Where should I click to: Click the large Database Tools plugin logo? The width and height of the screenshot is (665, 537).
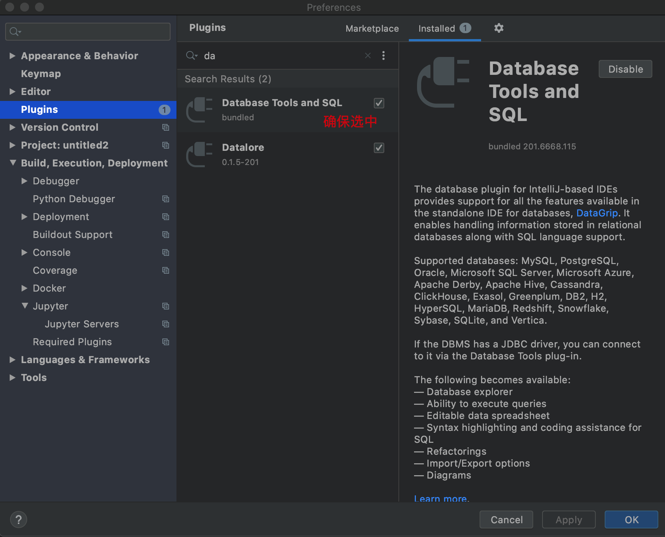coord(443,83)
